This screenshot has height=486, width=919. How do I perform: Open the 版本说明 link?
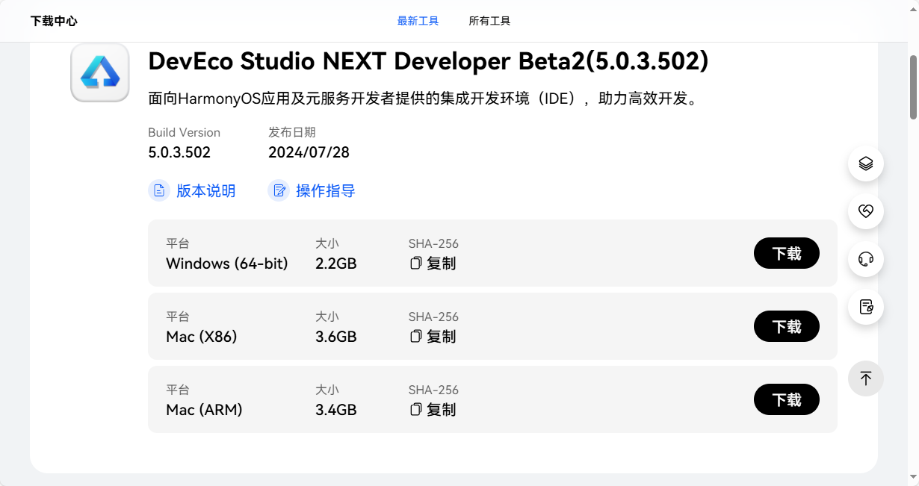tap(205, 190)
